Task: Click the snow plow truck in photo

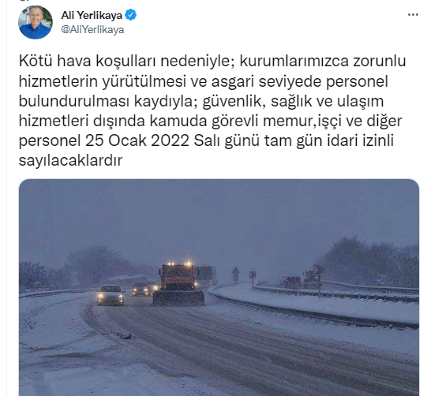Action: coord(178,283)
